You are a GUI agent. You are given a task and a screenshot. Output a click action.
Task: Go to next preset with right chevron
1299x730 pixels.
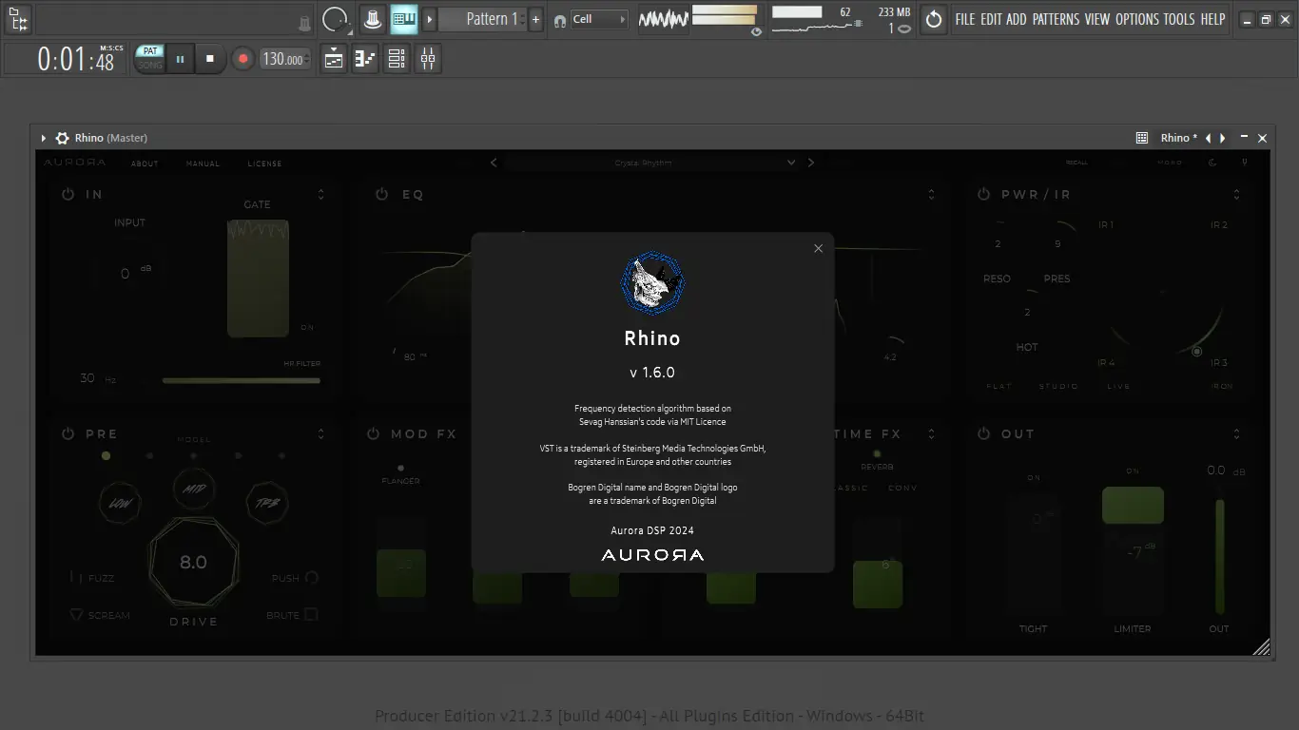point(810,163)
